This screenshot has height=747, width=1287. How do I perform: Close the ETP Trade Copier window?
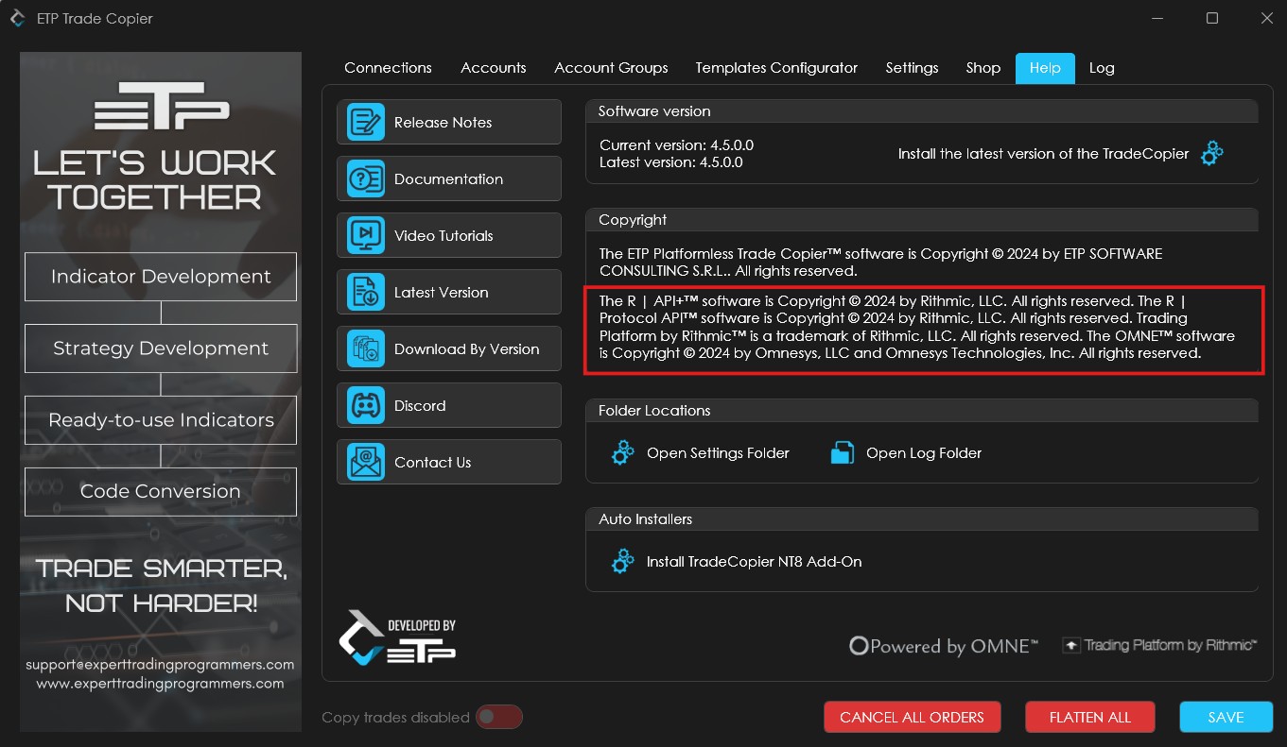pos(1267,18)
